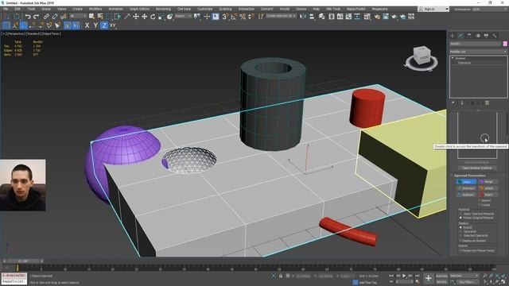509x286 pixels.
Task: Click the Align tool icon
Action: pos(312,17)
